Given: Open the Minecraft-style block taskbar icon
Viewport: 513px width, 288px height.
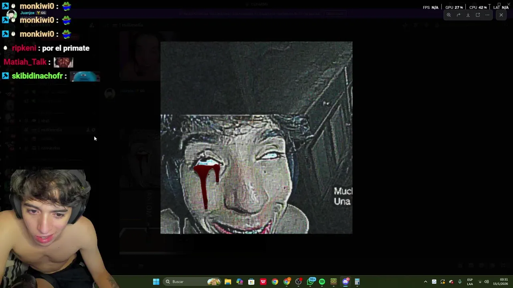Looking at the screenshot, I should [333, 282].
